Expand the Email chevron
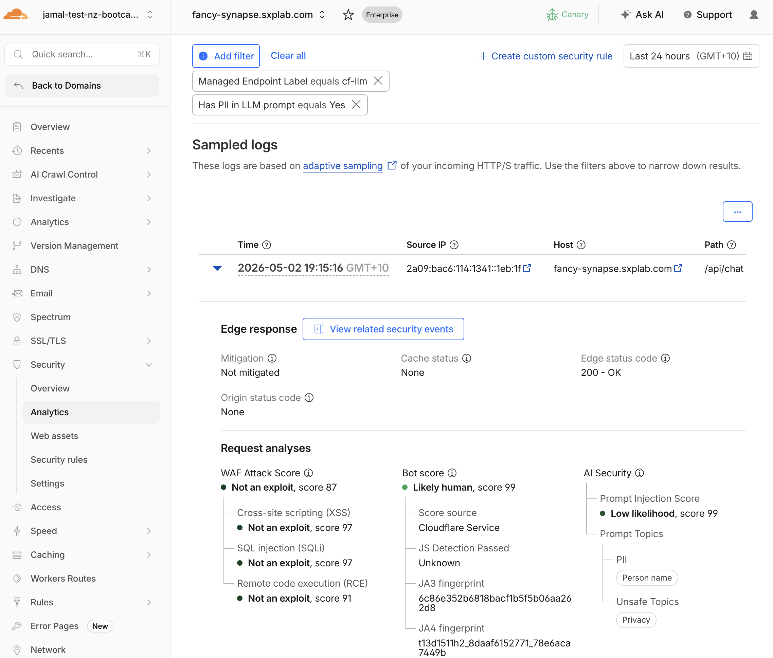This screenshot has height=658, width=773. [x=149, y=293]
